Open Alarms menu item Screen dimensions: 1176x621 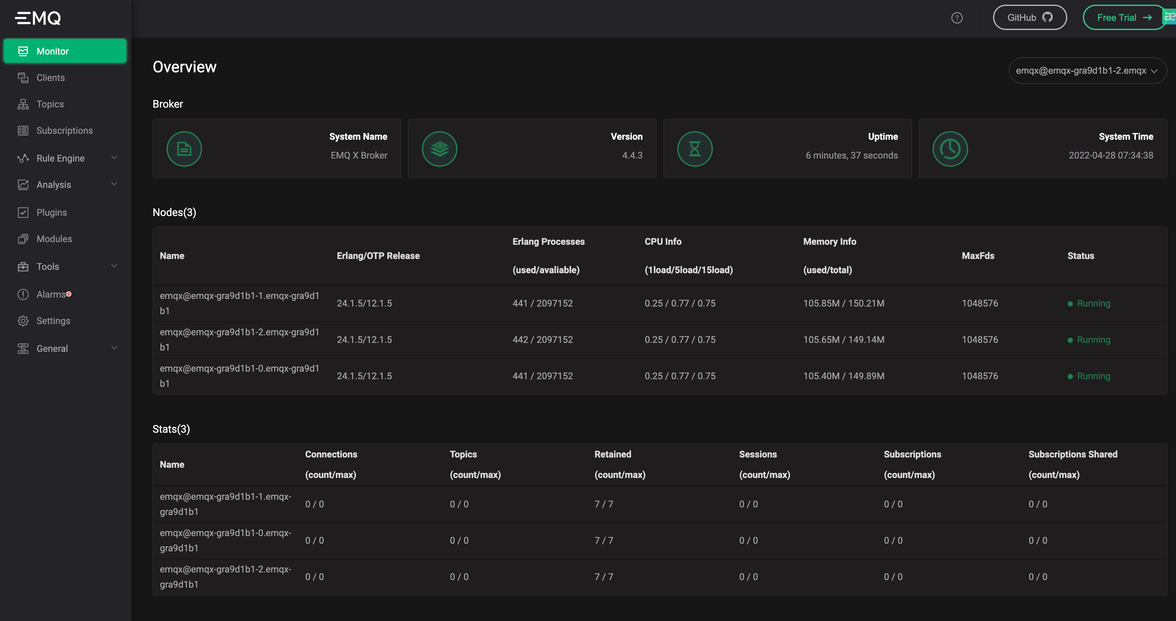tap(65, 295)
